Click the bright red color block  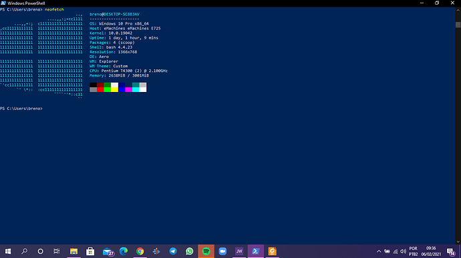point(100,89)
